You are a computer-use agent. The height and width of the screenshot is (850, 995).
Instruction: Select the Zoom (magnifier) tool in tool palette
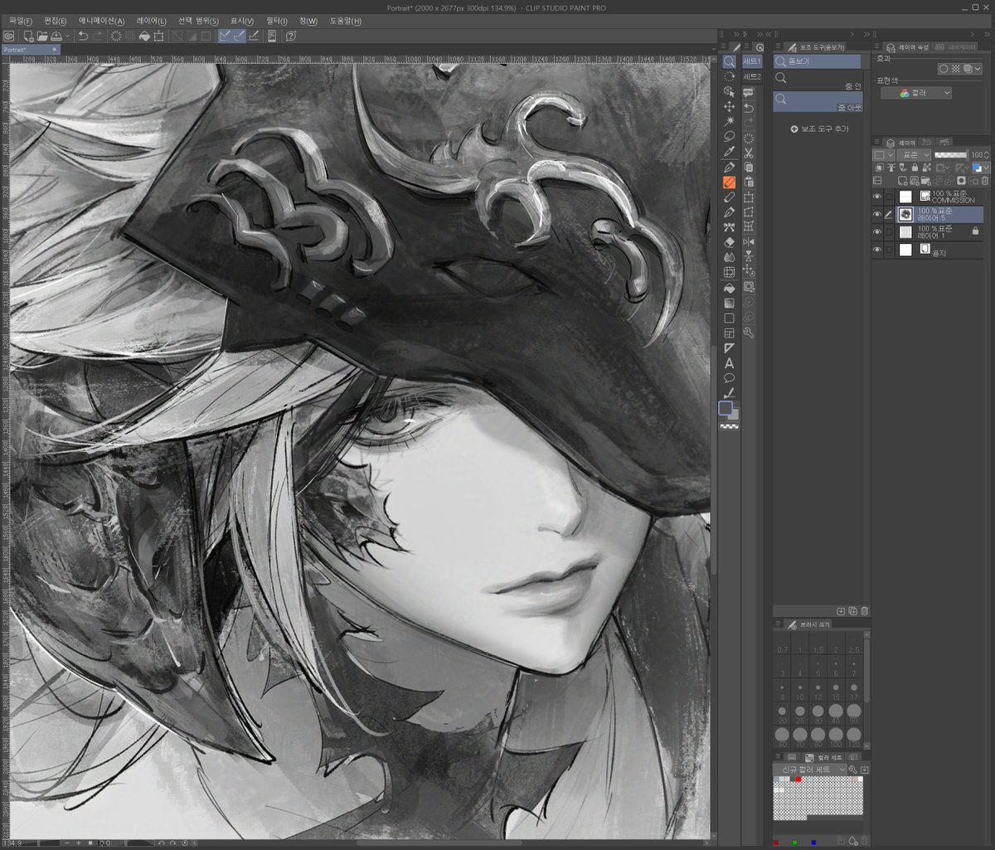[x=729, y=61]
